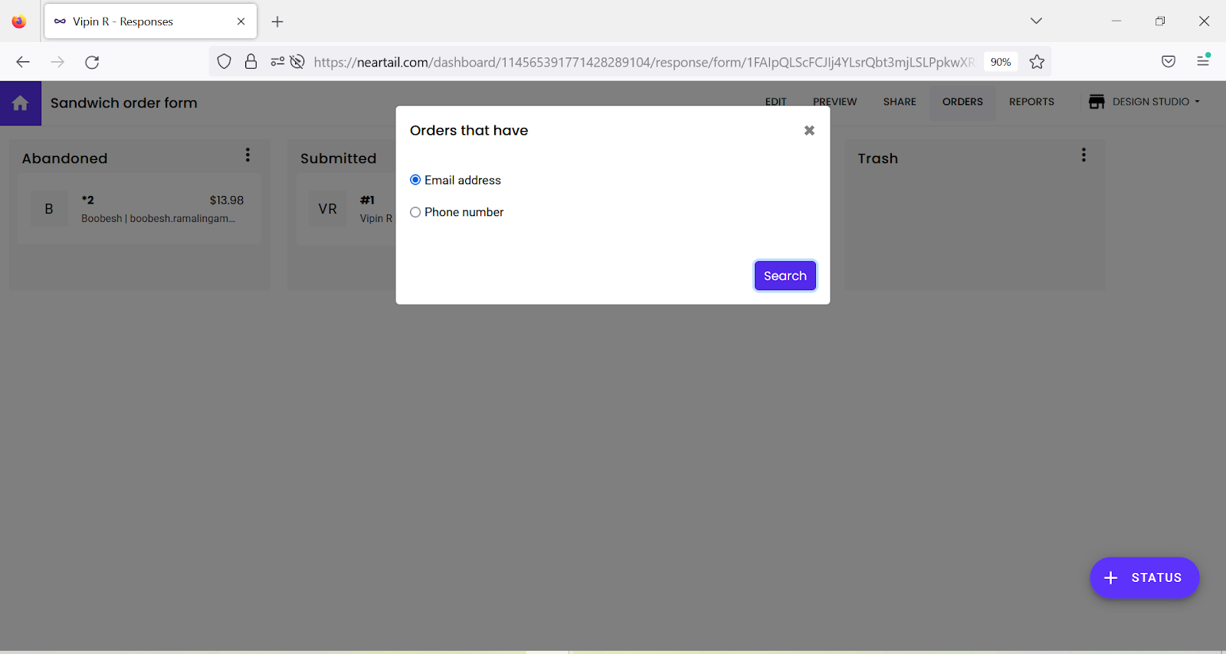
Task: Open Boobesh order #2 card
Action: tap(139, 209)
